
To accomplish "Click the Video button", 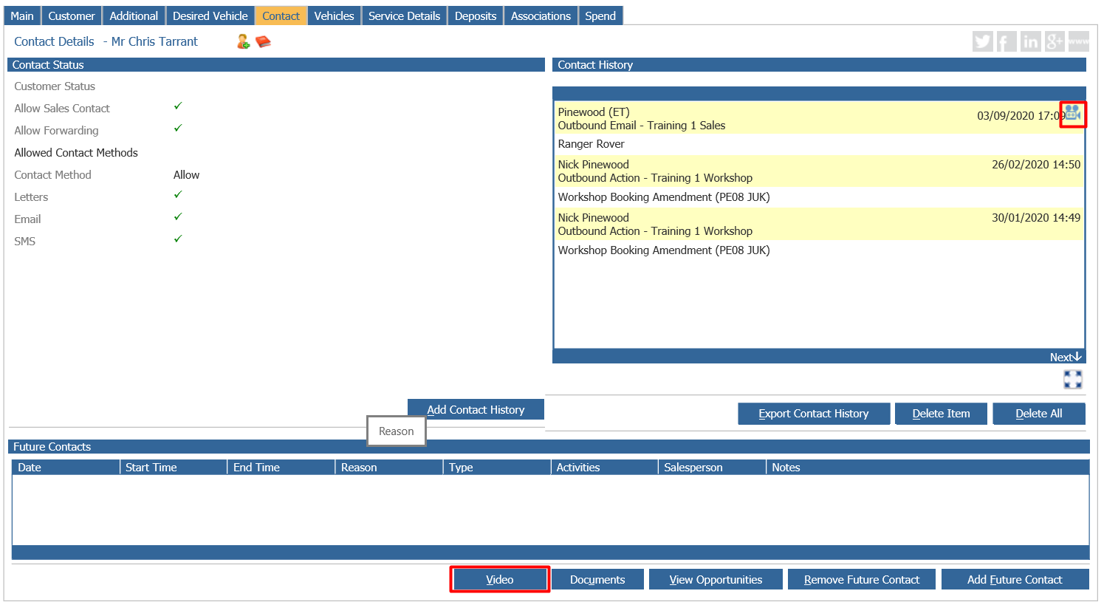I will [x=500, y=580].
